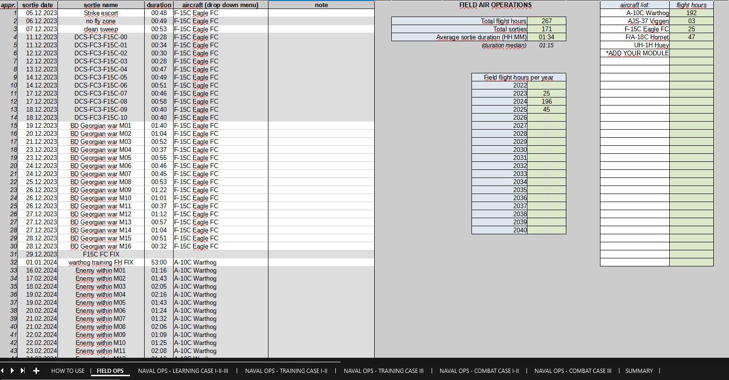Switch to NAVAL OPS - LEARNING CASE I-II-III tab
Image resolution: width=729 pixels, height=380 pixels.
coord(183,371)
